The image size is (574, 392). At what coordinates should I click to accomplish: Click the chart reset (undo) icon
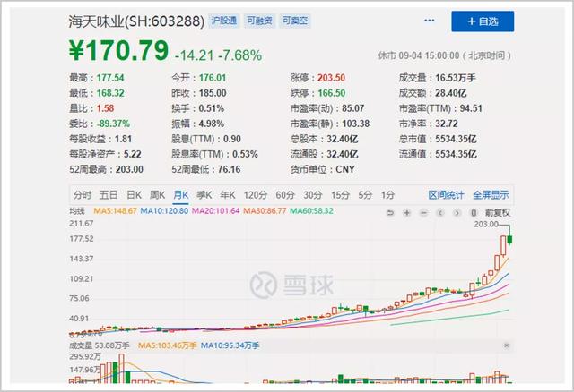point(390,212)
